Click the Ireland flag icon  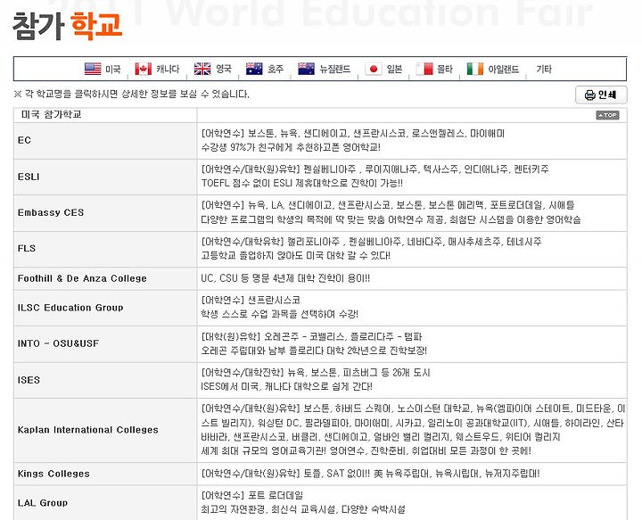pos(475,69)
